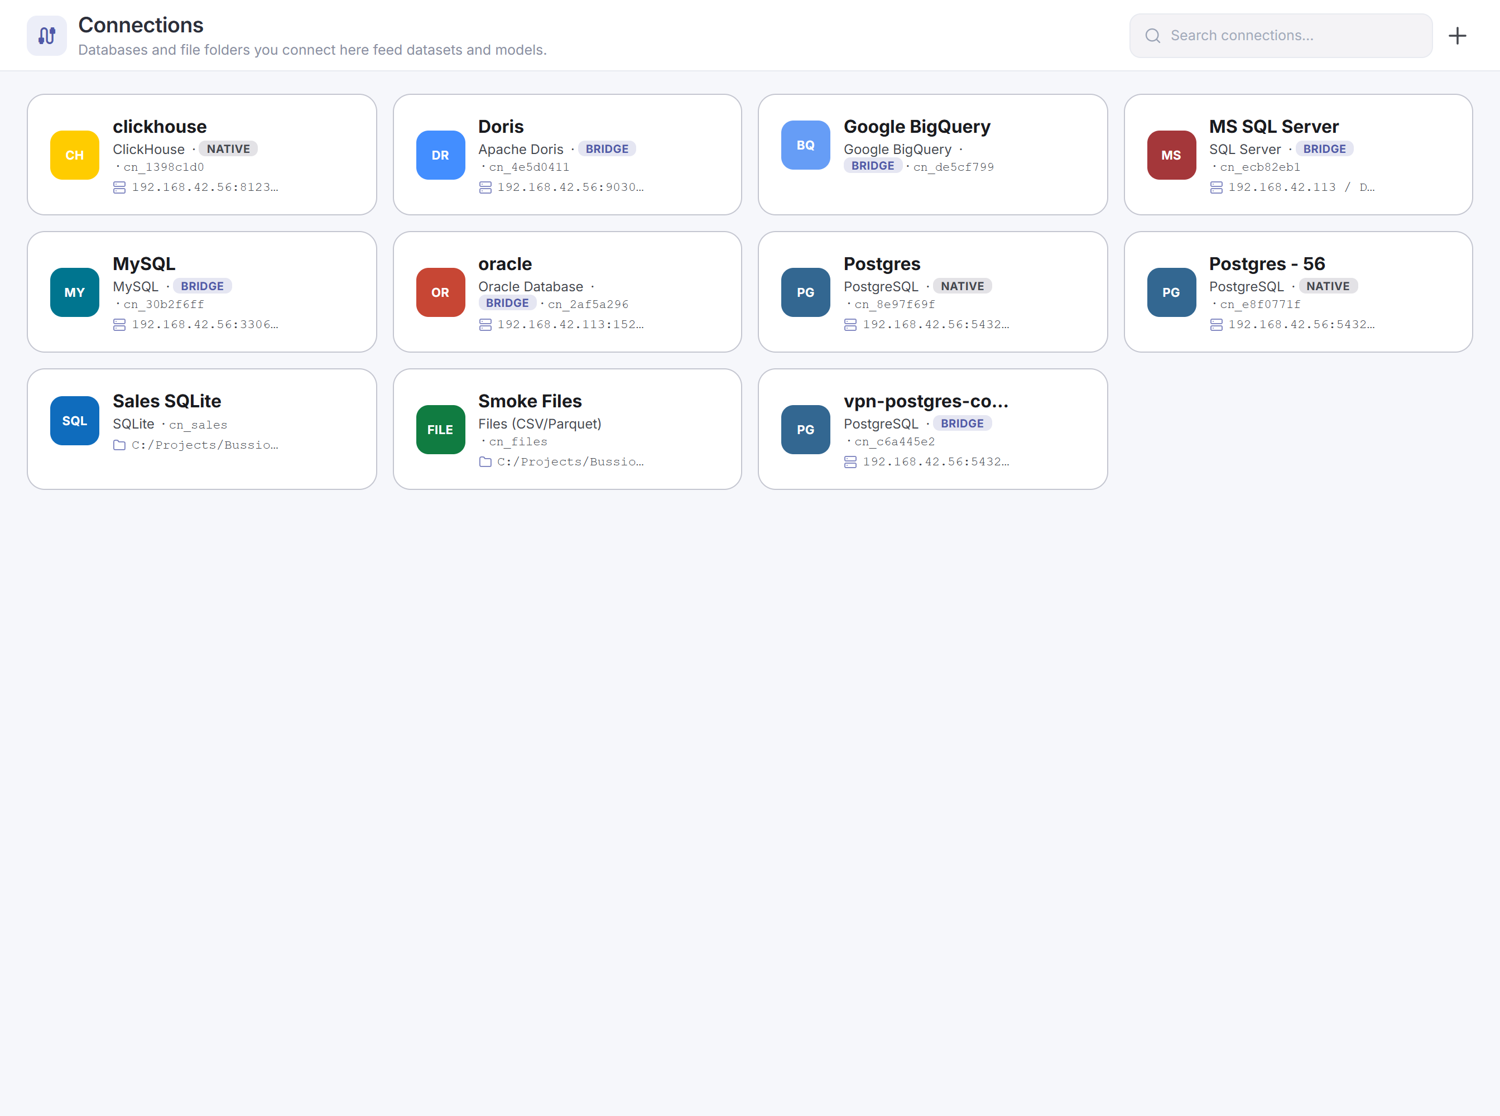Click the connection ID cn_e8f0771f
The image size is (1500, 1116).
click(x=1260, y=304)
